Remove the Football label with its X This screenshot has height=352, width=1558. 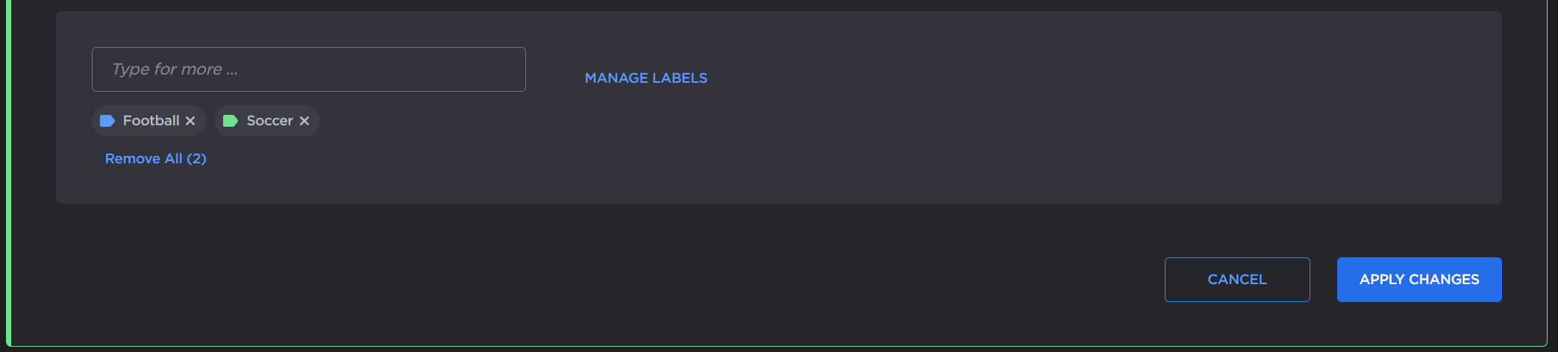(190, 121)
